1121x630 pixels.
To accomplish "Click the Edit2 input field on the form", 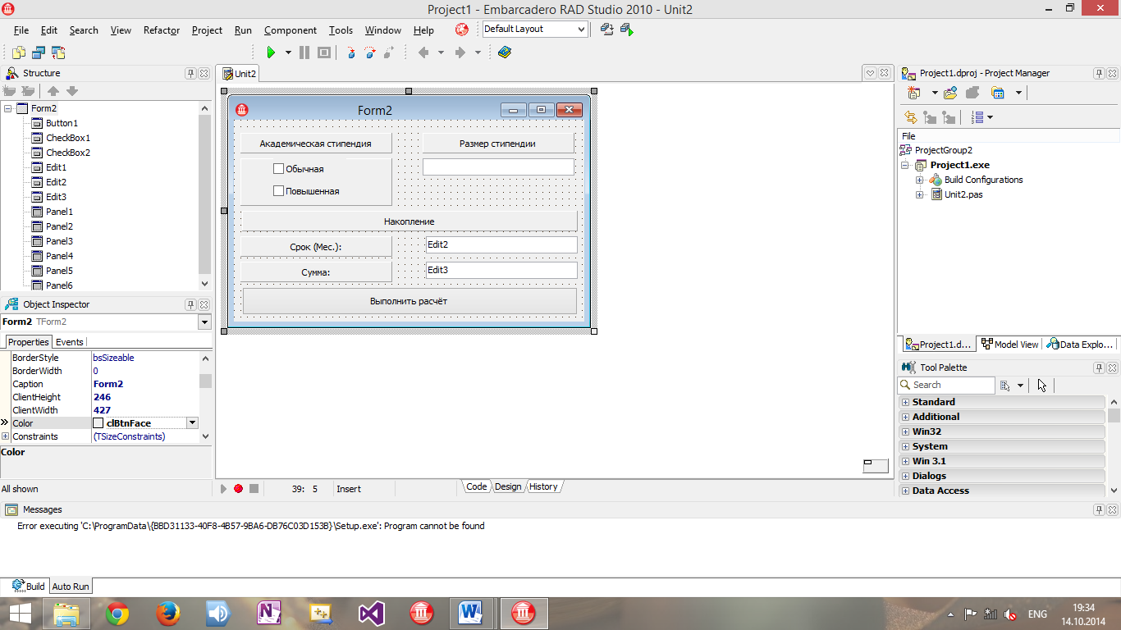I will (501, 244).
